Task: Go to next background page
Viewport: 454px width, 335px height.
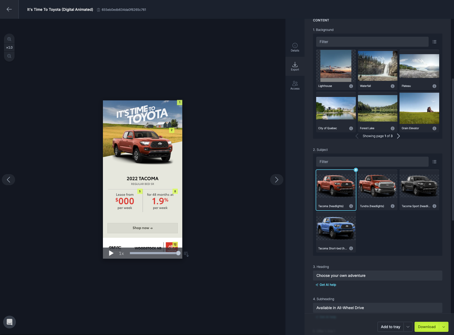Action: pos(398,136)
